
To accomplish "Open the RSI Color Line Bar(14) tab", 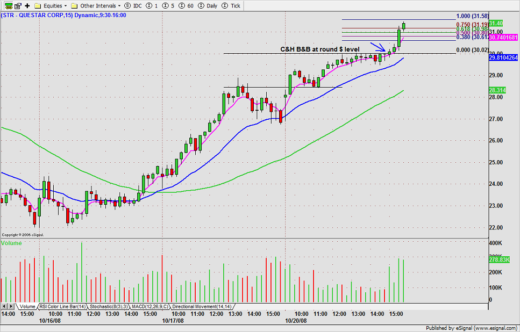I will pyautogui.click(x=63, y=307).
